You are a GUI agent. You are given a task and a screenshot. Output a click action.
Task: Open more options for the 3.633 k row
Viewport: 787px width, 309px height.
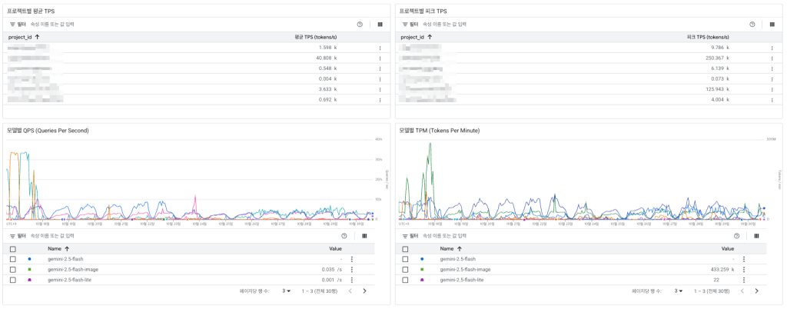380,89
